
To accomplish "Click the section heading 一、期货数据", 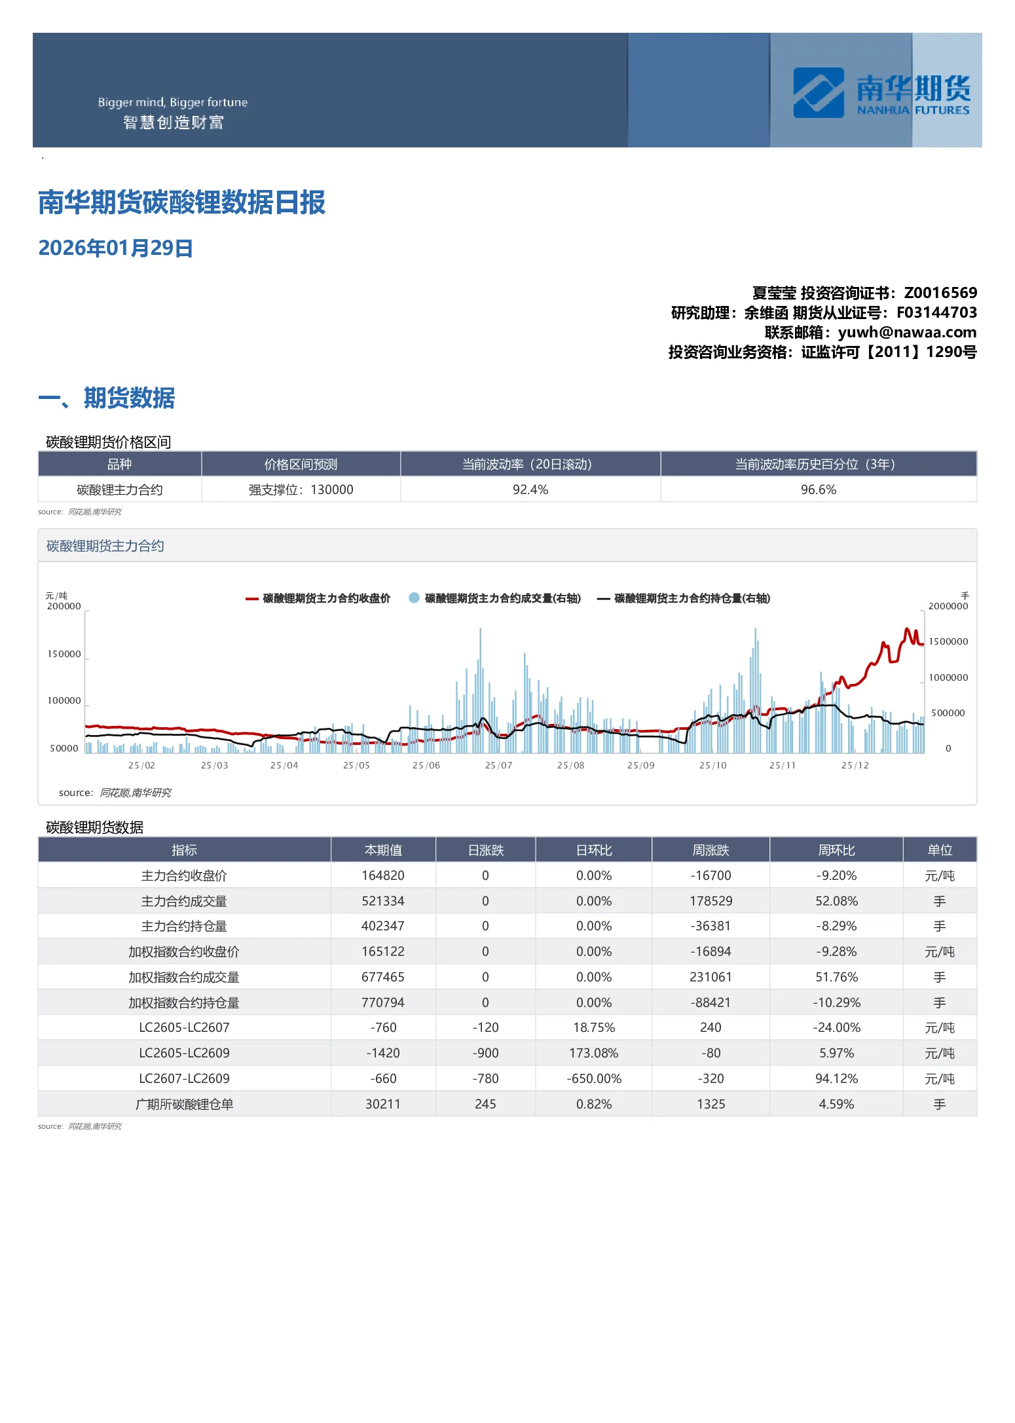I will pyautogui.click(x=107, y=398).
